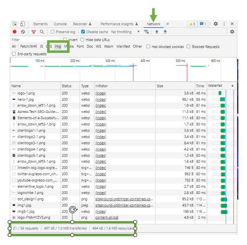Open the network search magnifier
The image size is (247, 245).
tap(42, 32)
